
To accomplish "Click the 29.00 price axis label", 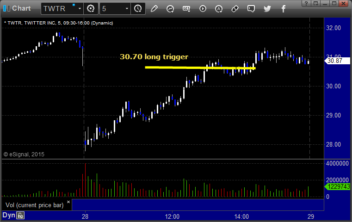I will [x=333, y=115].
